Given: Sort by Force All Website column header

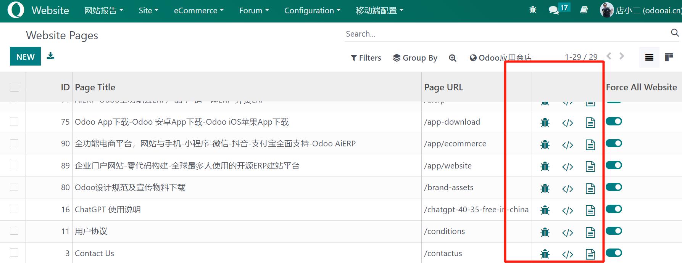Looking at the screenshot, I should point(642,87).
